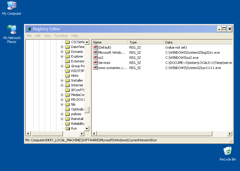Click the Hints folder icon

[x=67, y=76]
